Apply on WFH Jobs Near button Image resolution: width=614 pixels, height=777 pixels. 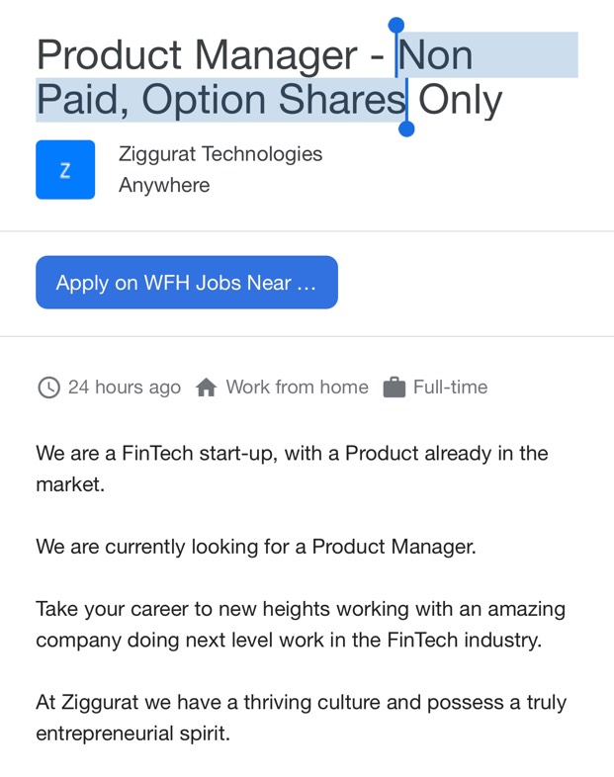(187, 283)
